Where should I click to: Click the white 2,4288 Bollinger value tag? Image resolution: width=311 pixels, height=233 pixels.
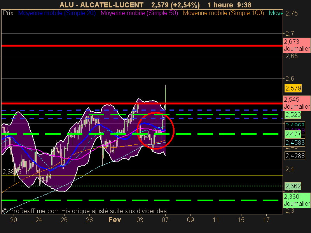point(295,156)
